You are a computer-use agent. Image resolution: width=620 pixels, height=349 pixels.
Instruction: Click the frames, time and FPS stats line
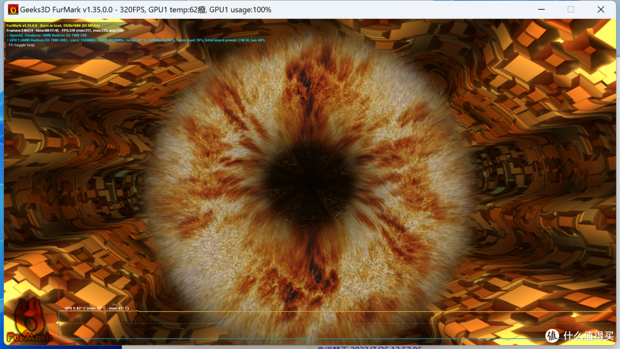(65, 30)
